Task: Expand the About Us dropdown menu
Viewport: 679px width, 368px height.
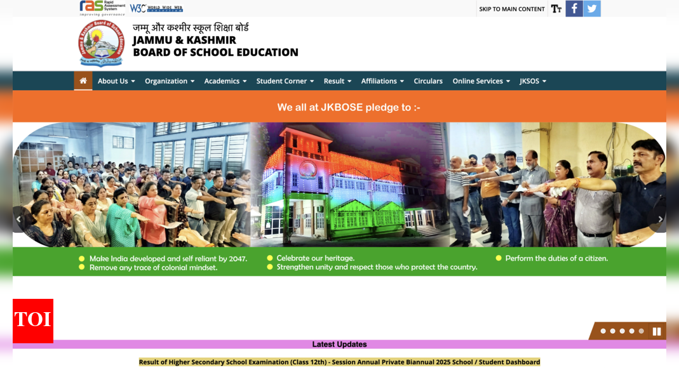Action: (116, 81)
